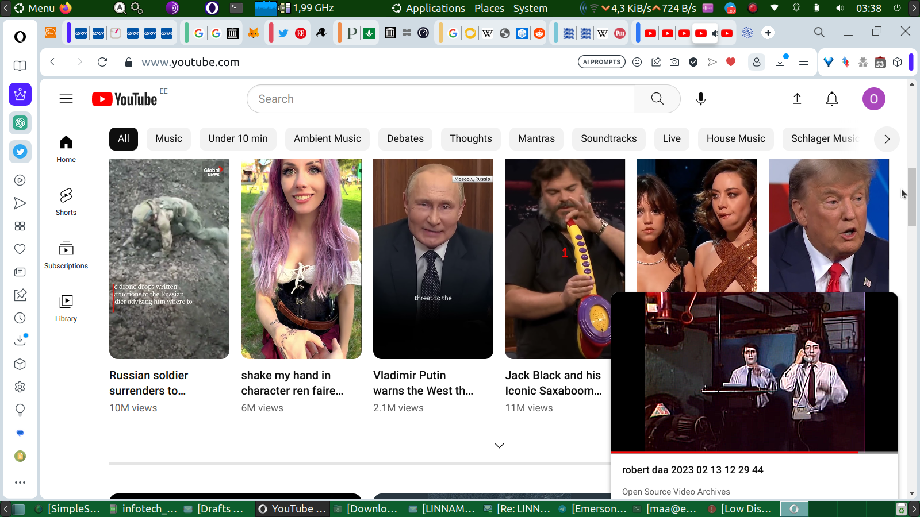Take a snapshot with the camera icon
This screenshot has height=517, width=920.
point(674,62)
